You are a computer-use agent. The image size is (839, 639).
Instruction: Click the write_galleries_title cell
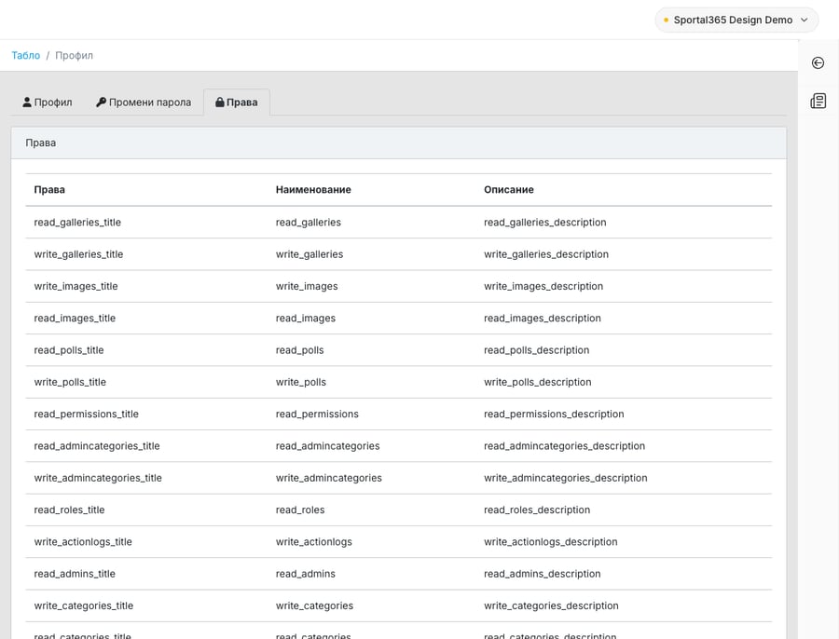coord(78,254)
